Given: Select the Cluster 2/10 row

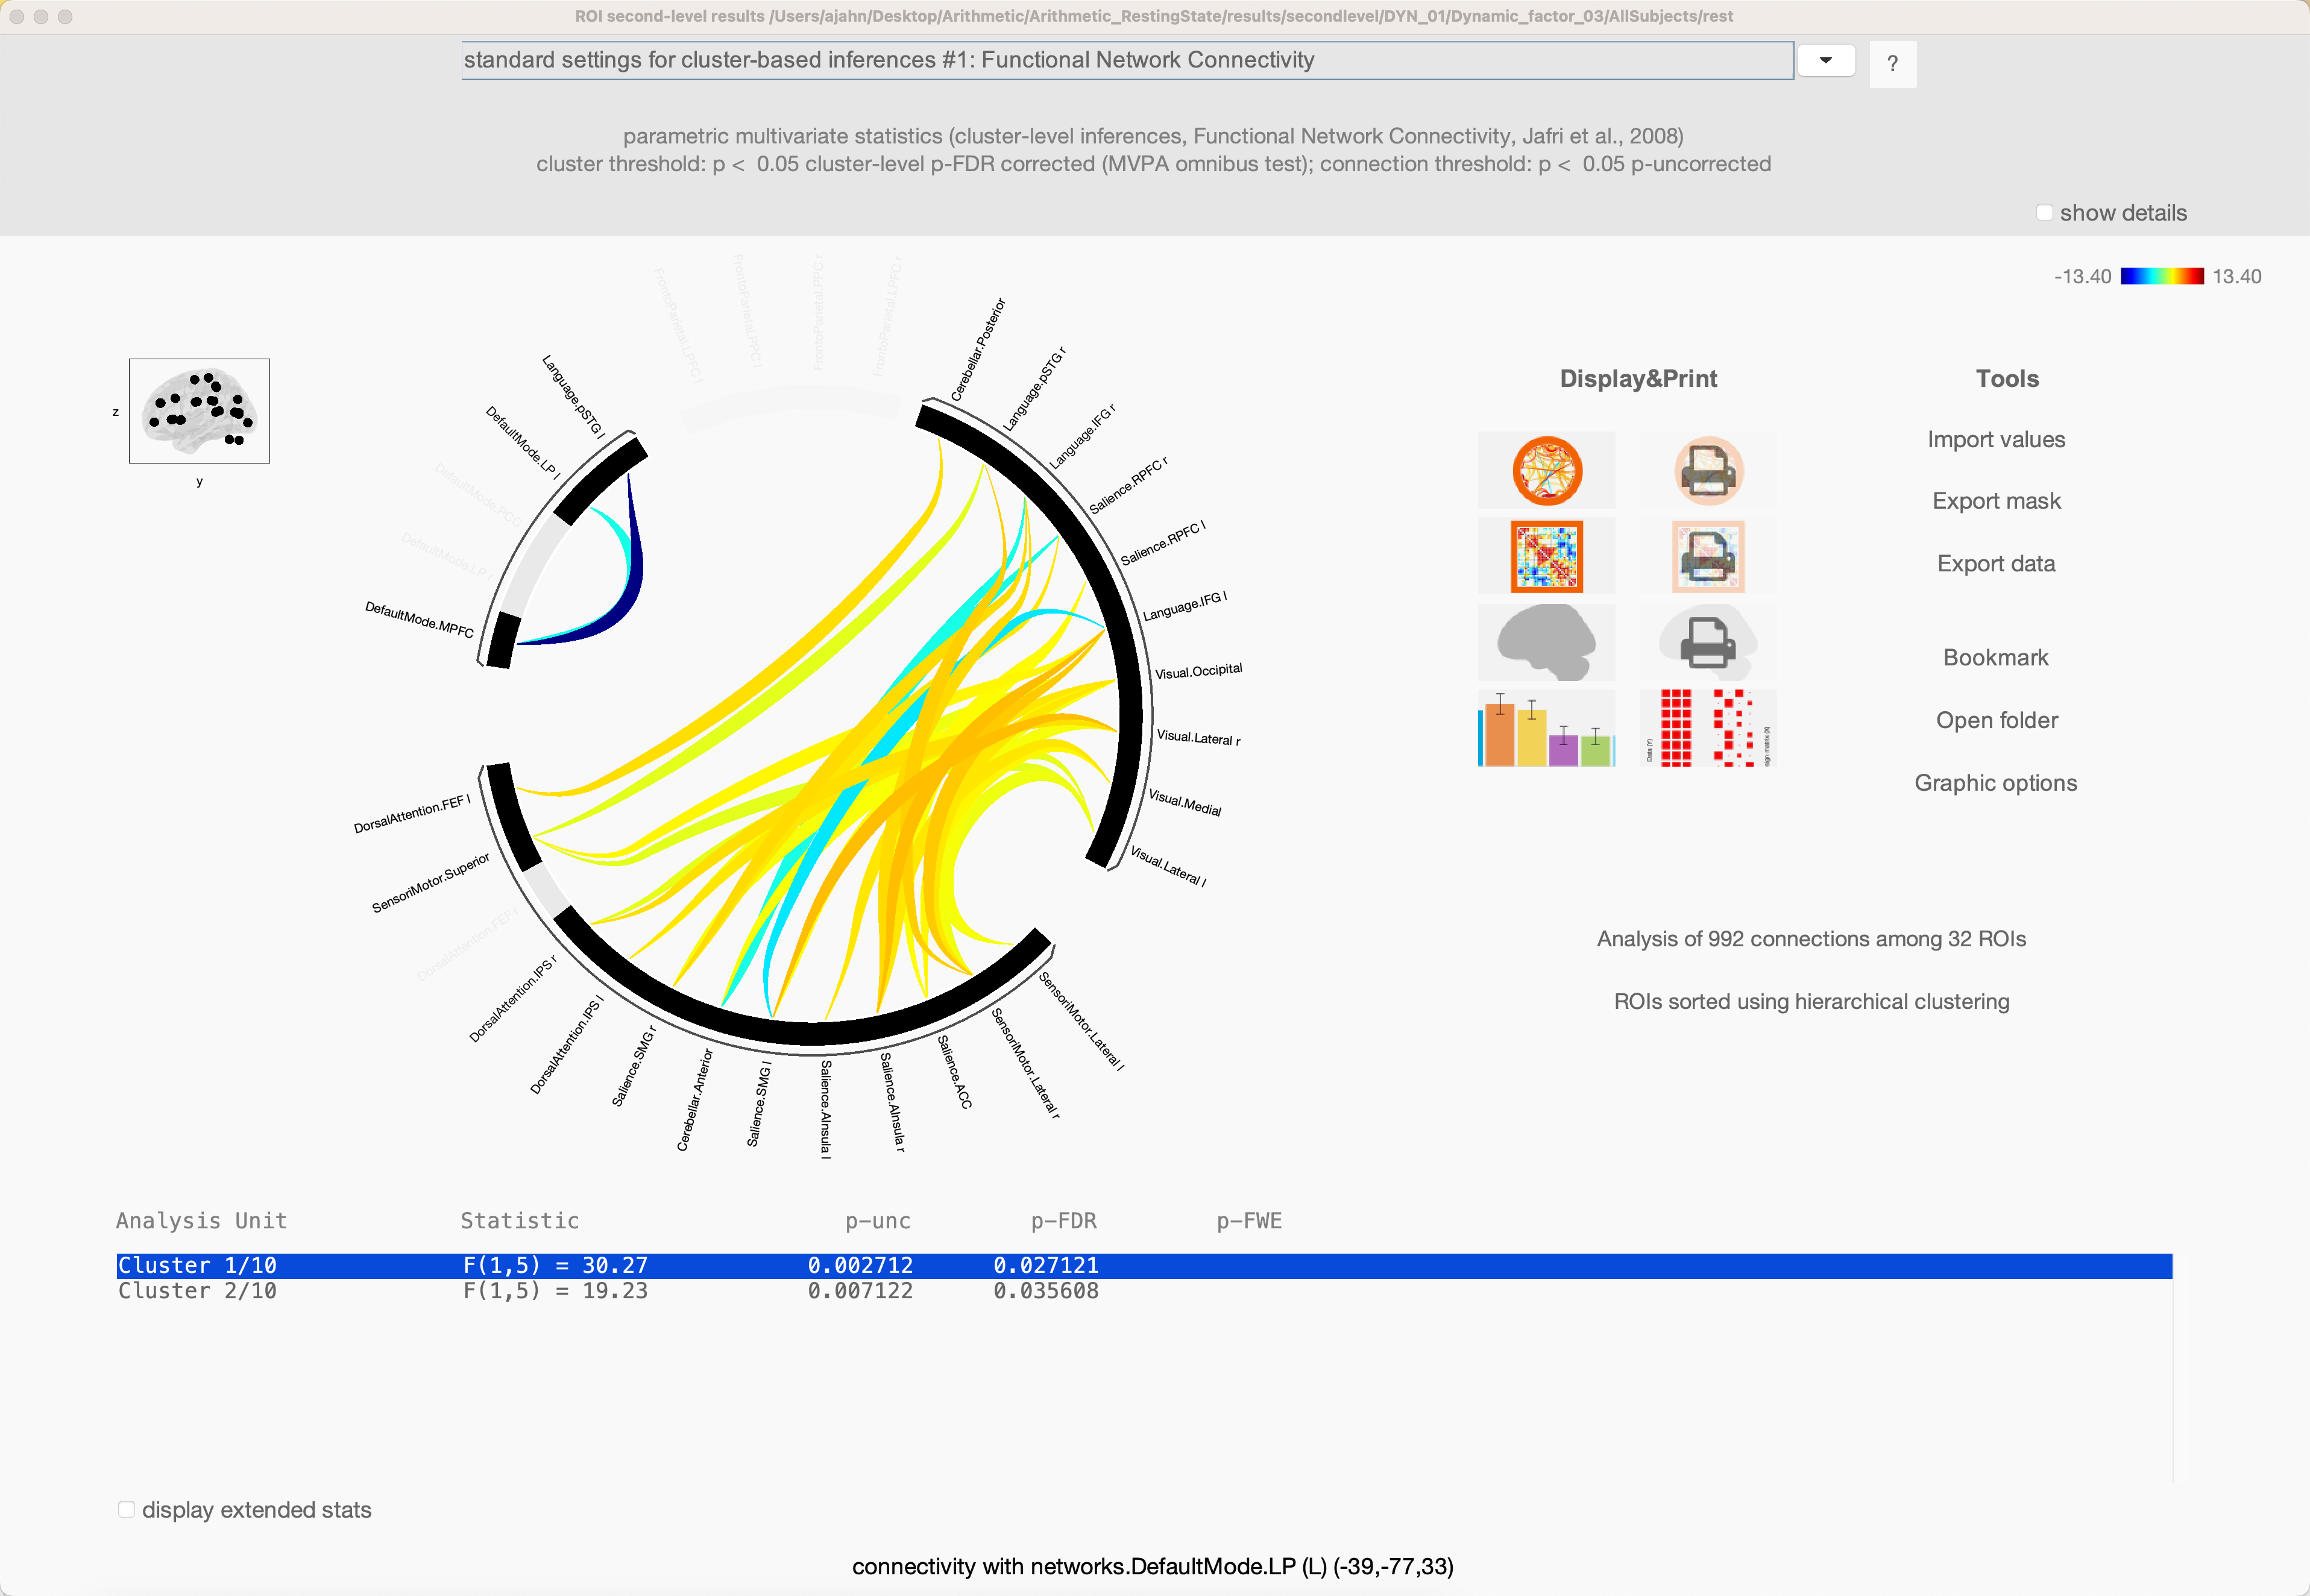Looking at the screenshot, I should click(1144, 1291).
